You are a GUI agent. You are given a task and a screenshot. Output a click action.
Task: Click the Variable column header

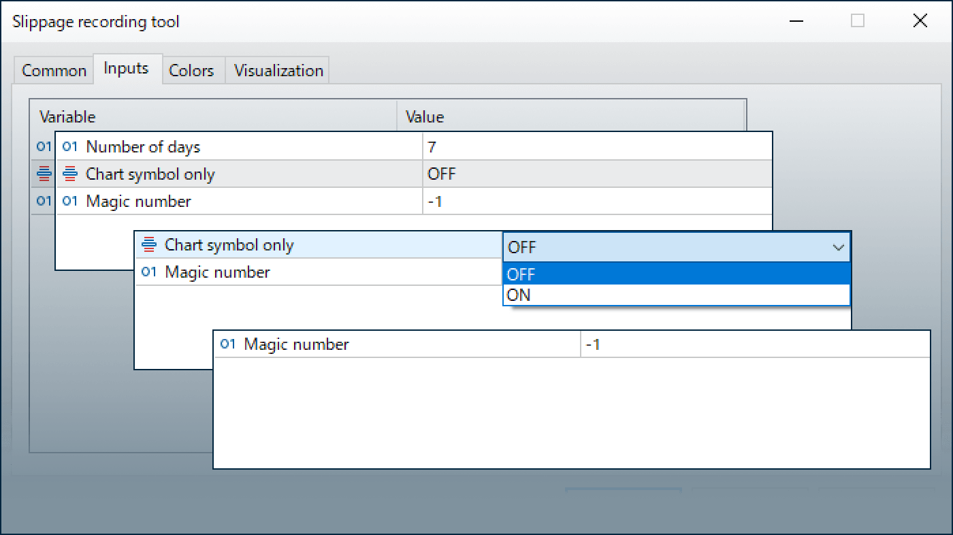click(x=214, y=116)
